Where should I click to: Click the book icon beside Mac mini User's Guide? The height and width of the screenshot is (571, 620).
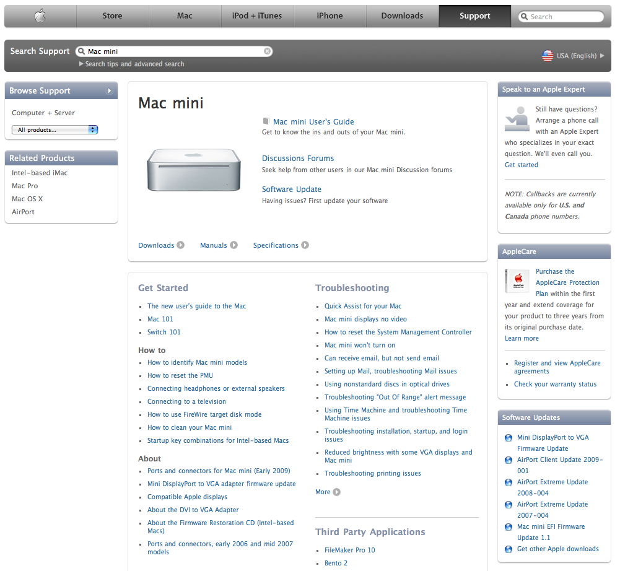click(266, 121)
